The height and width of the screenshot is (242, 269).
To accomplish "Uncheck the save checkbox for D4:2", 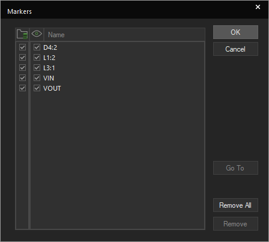I will 22,47.
